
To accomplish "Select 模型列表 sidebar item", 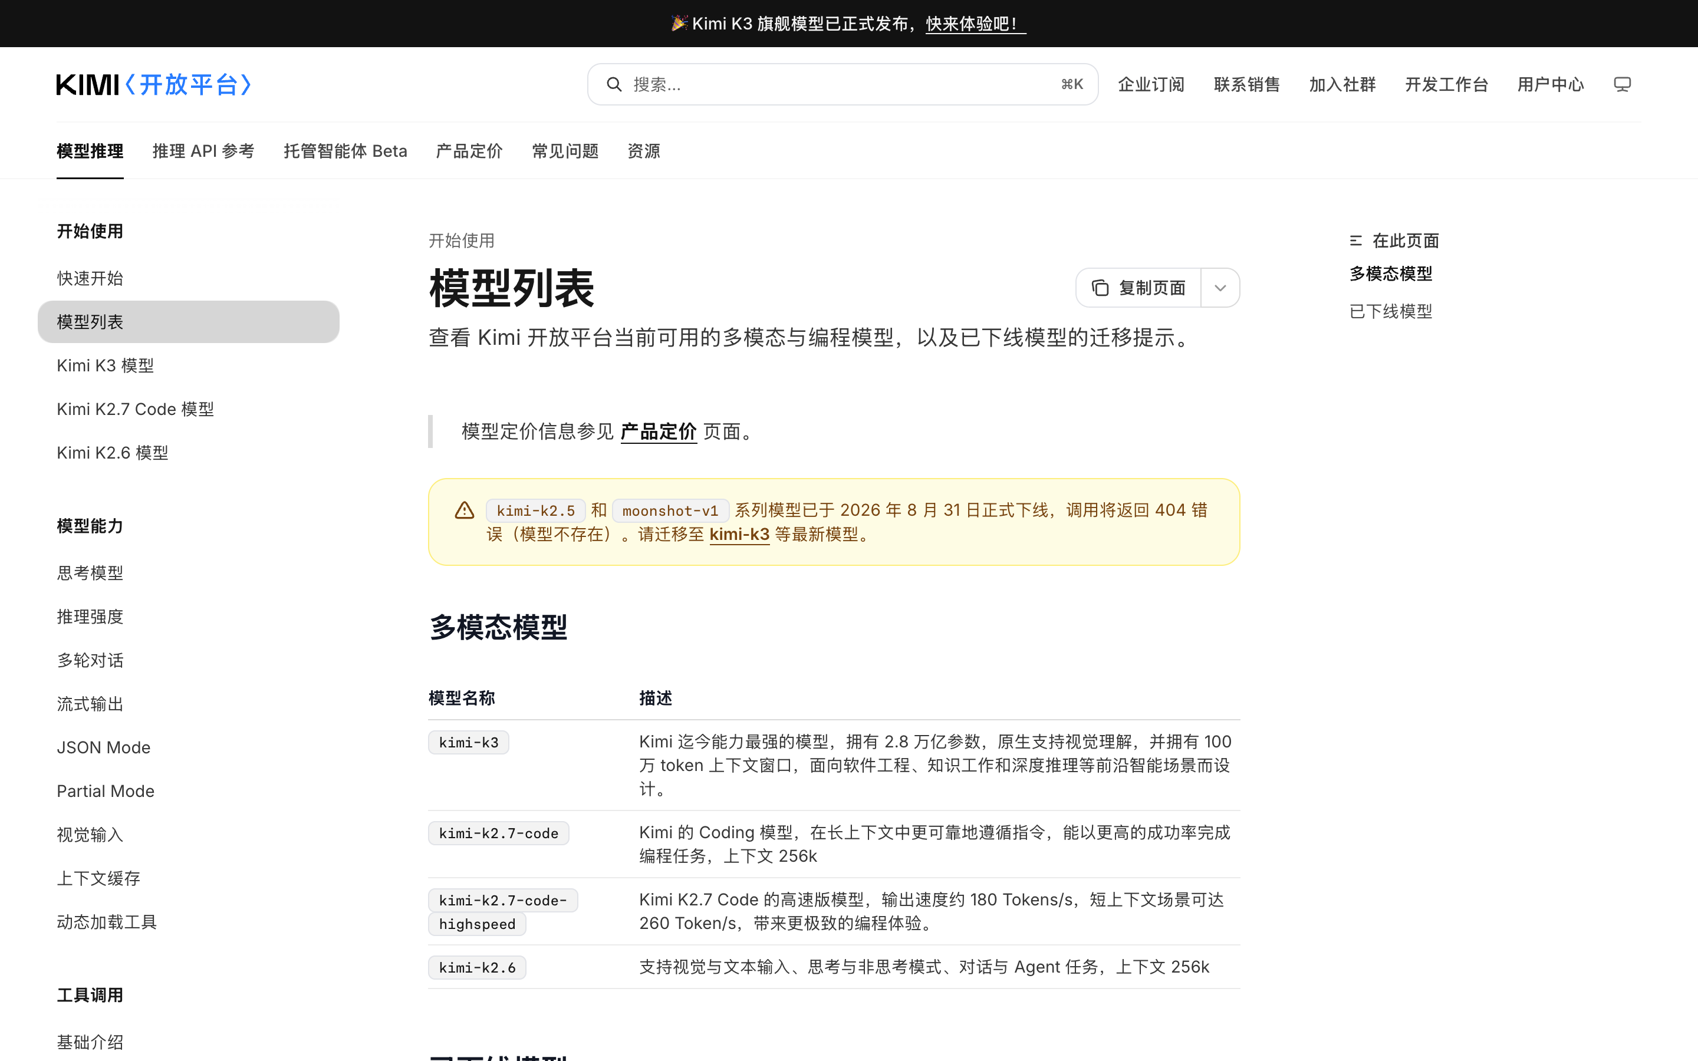I will pyautogui.click(x=188, y=321).
